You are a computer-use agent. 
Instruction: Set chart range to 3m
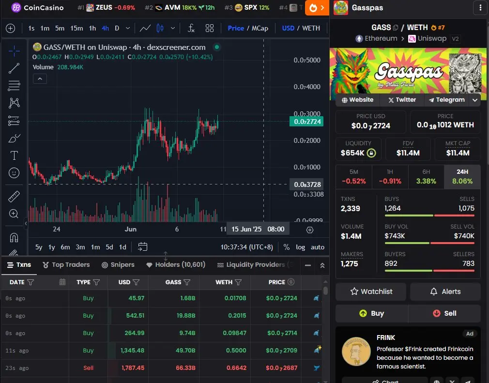(80, 247)
